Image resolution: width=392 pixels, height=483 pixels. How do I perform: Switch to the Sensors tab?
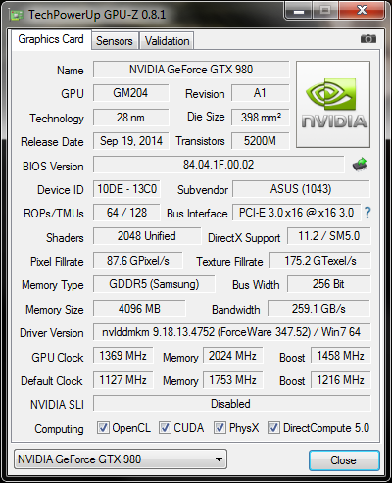pos(115,41)
